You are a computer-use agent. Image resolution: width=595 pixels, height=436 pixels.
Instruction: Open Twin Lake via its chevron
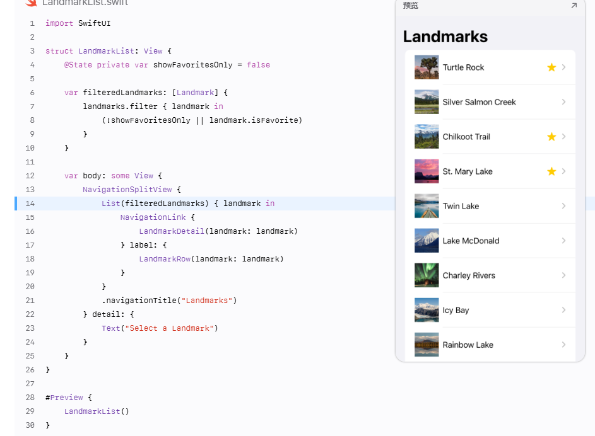click(x=564, y=206)
